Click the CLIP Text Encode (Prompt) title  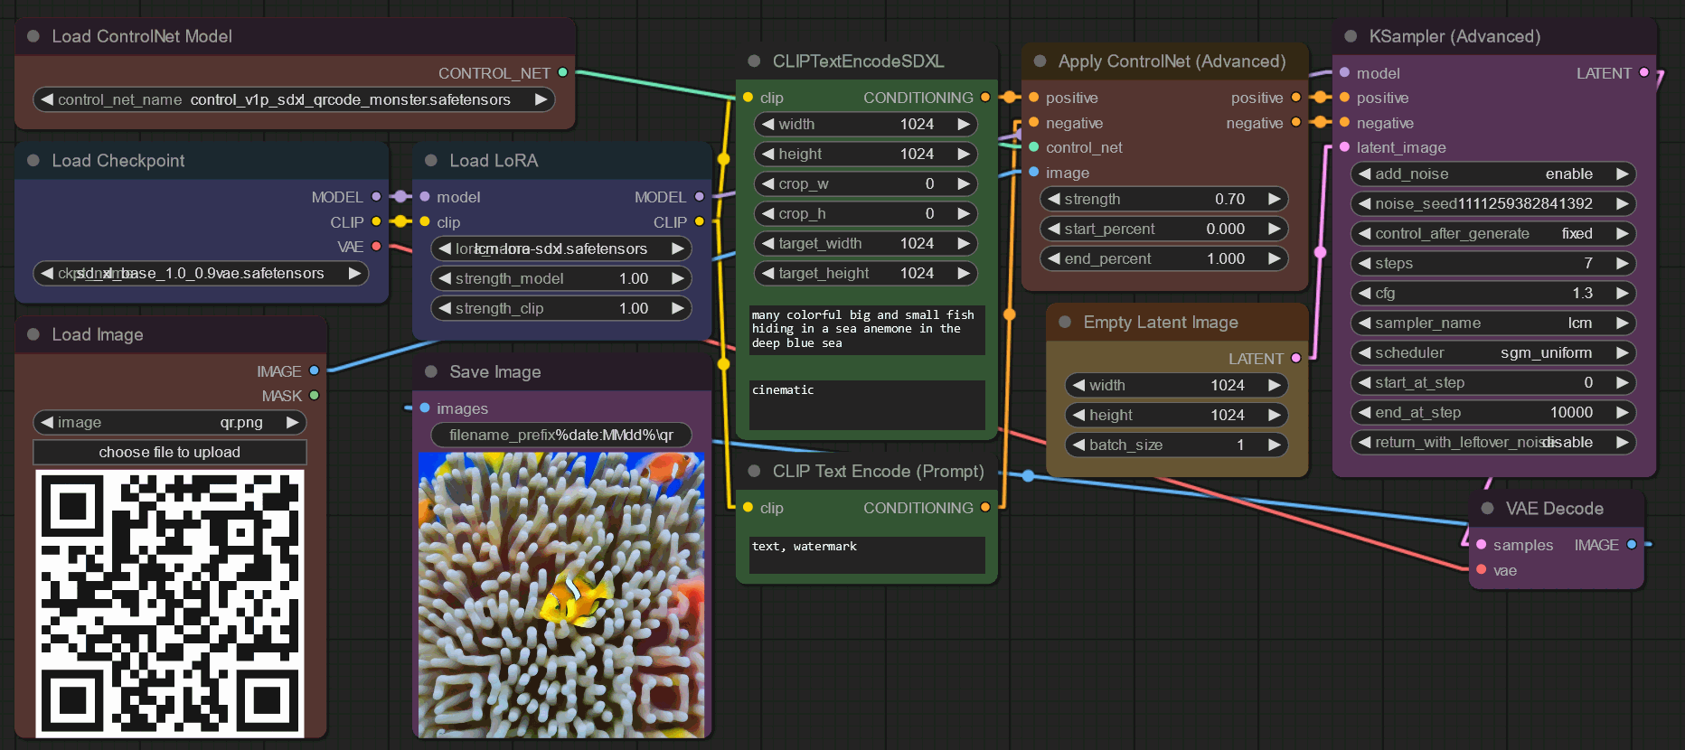[878, 471]
